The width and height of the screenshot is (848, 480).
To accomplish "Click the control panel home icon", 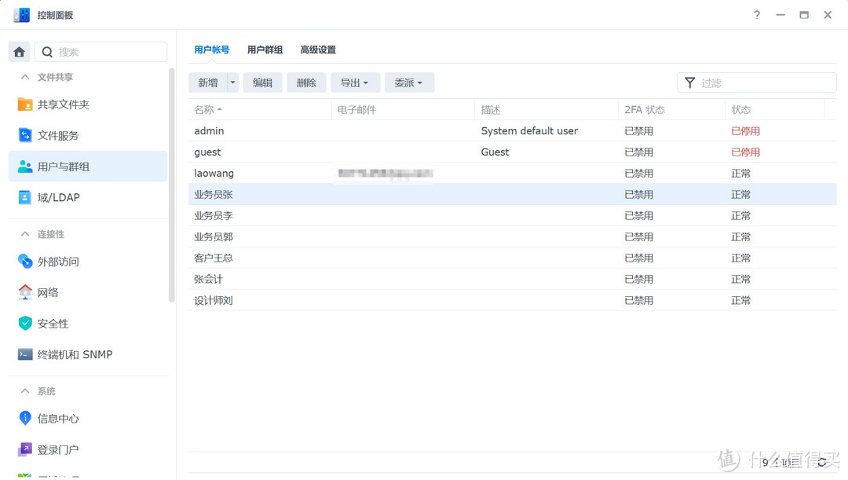I will [x=19, y=51].
